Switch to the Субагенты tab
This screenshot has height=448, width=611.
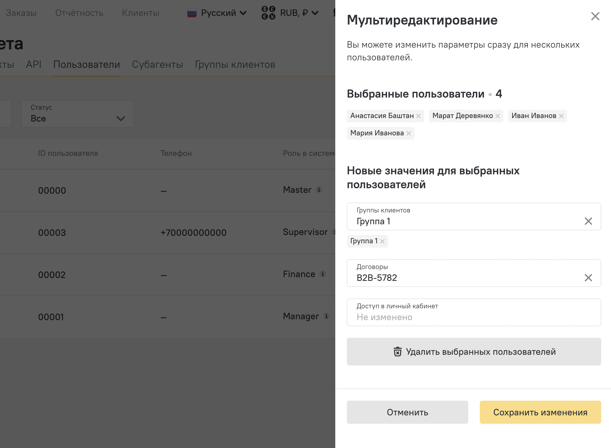(157, 65)
